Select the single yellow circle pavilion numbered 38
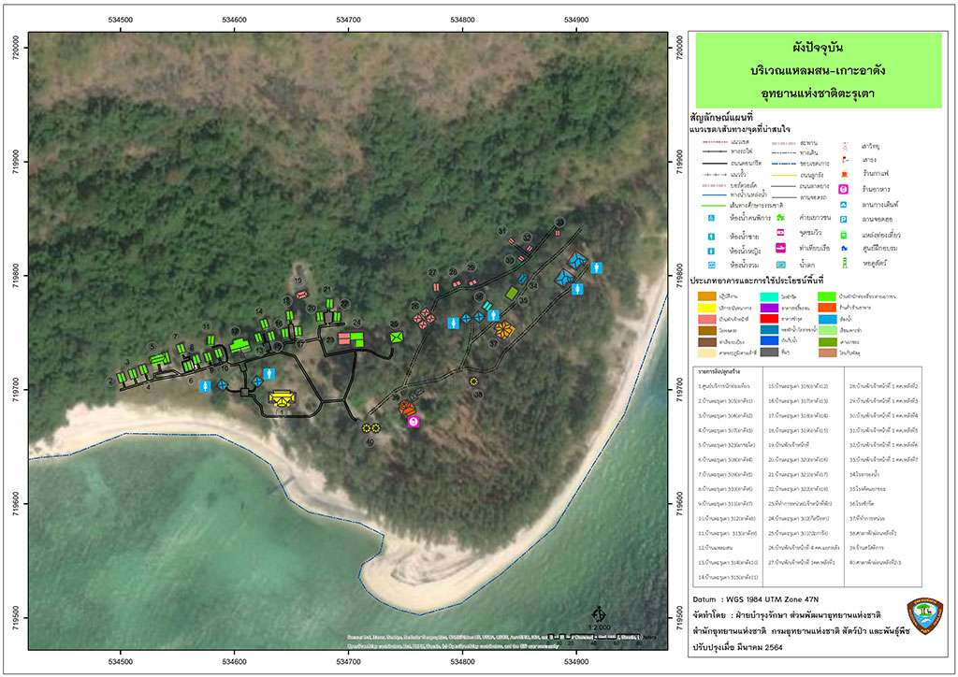Image resolution: width=958 pixels, height=677 pixels. click(x=473, y=382)
